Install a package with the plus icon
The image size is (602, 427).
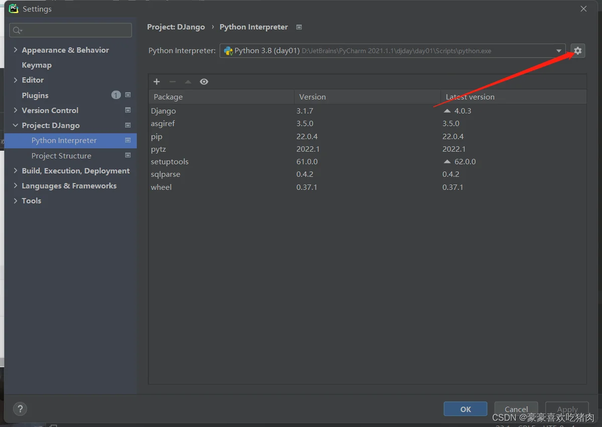click(157, 82)
